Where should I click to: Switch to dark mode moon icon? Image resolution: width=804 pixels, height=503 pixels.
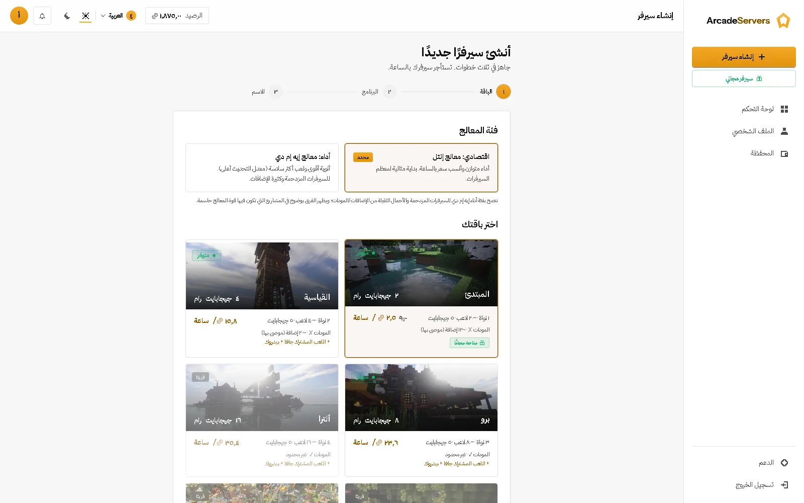[x=67, y=16]
